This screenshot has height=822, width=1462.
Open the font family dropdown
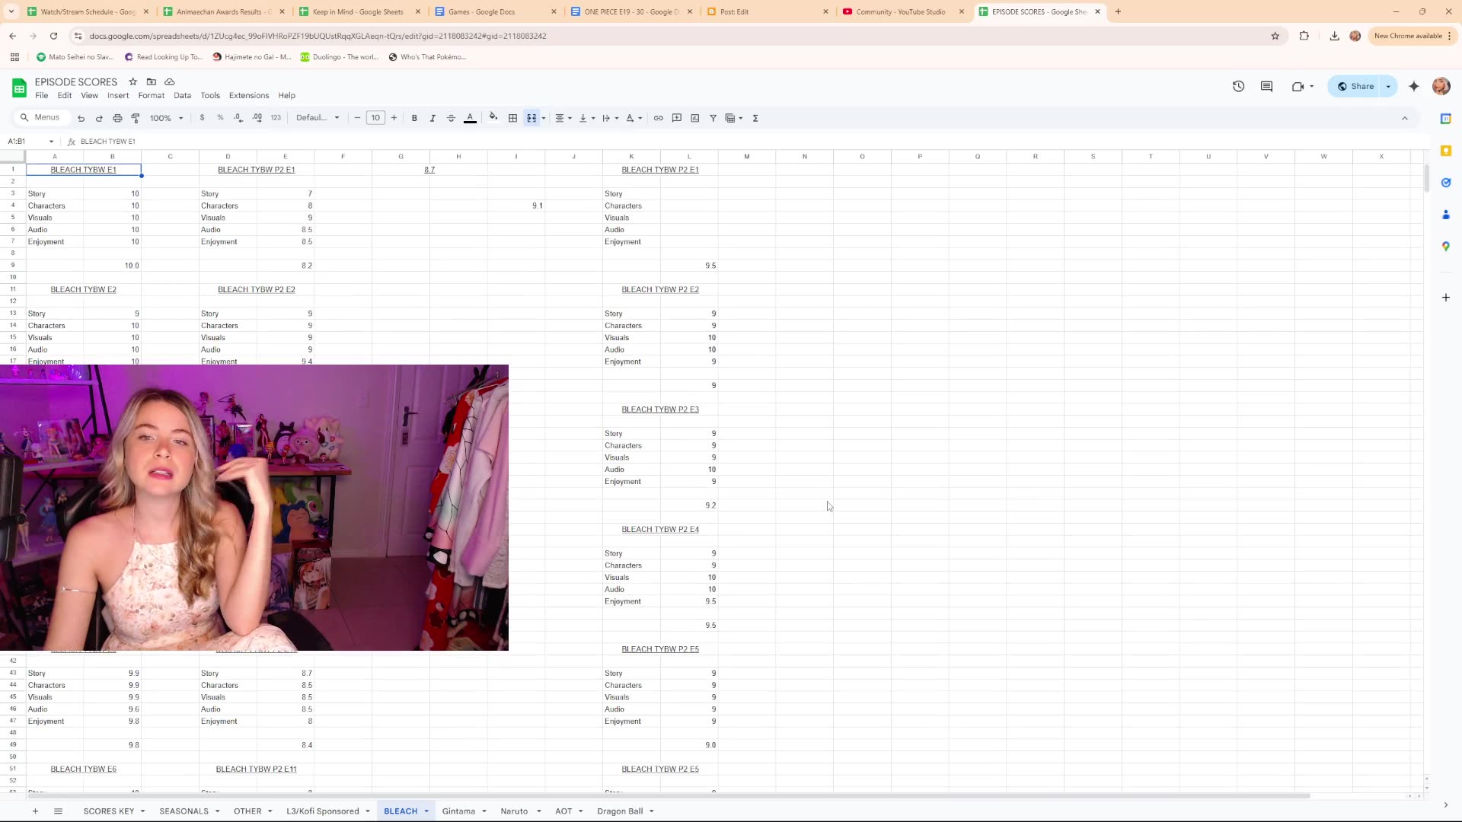point(318,118)
